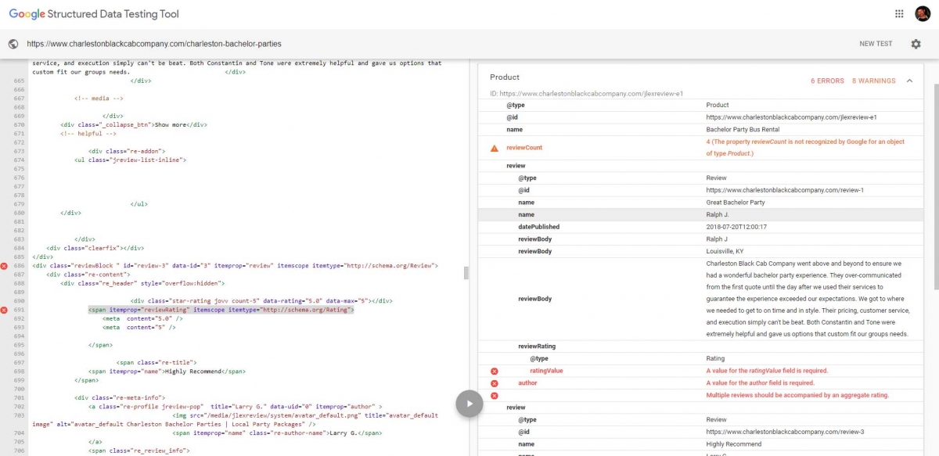Click the error icon at code line 686
Image resolution: width=939 pixels, height=456 pixels.
(5, 266)
